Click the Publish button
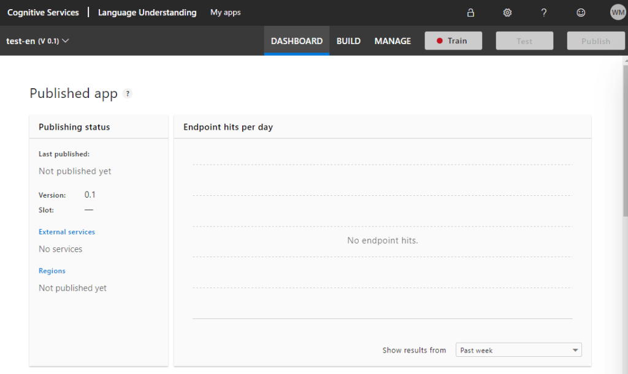Screen dimensions: 628x374 pyautogui.click(x=595, y=41)
